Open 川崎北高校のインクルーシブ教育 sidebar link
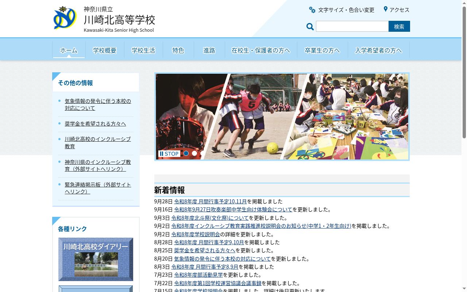This screenshot has width=467, height=292. point(98,143)
